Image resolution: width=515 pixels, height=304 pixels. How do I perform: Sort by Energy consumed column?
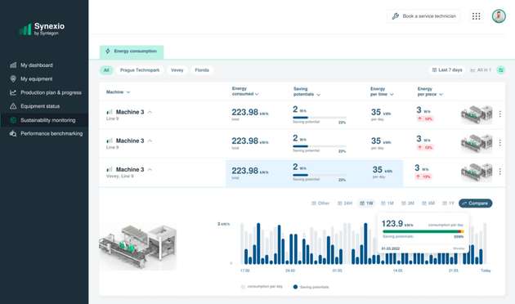pos(245,92)
